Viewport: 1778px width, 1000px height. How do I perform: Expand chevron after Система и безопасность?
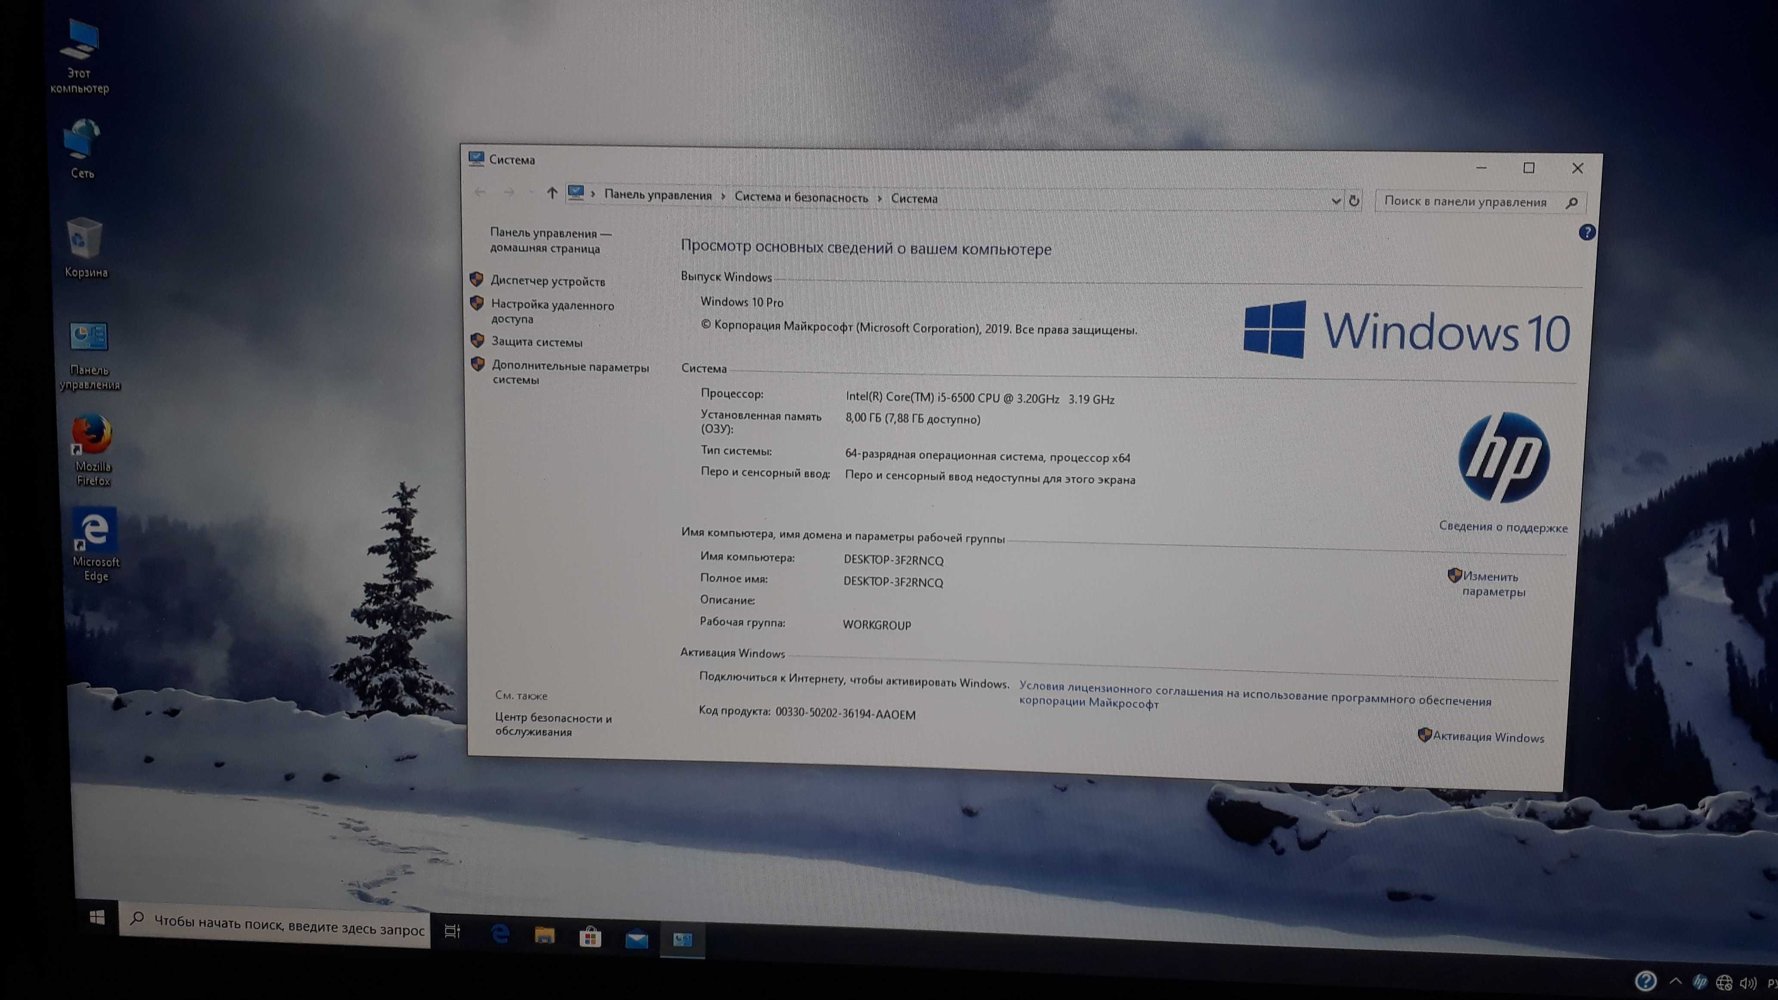click(880, 199)
